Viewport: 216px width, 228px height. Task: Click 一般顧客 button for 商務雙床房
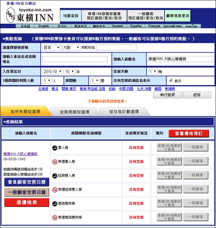coord(196,203)
